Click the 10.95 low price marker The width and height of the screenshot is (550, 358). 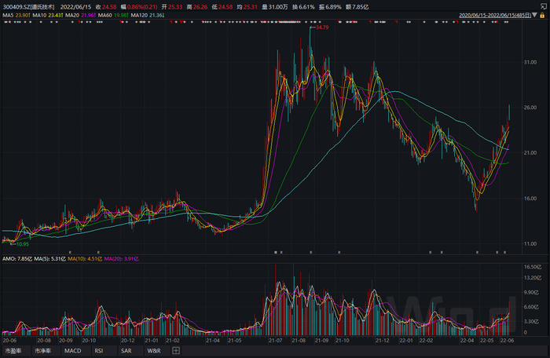(x=23, y=244)
